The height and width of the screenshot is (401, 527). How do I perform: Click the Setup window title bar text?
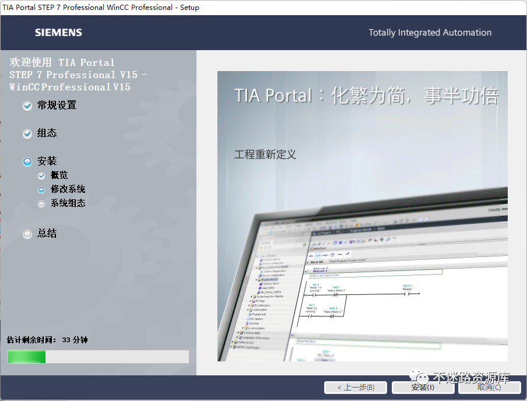[101, 8]
